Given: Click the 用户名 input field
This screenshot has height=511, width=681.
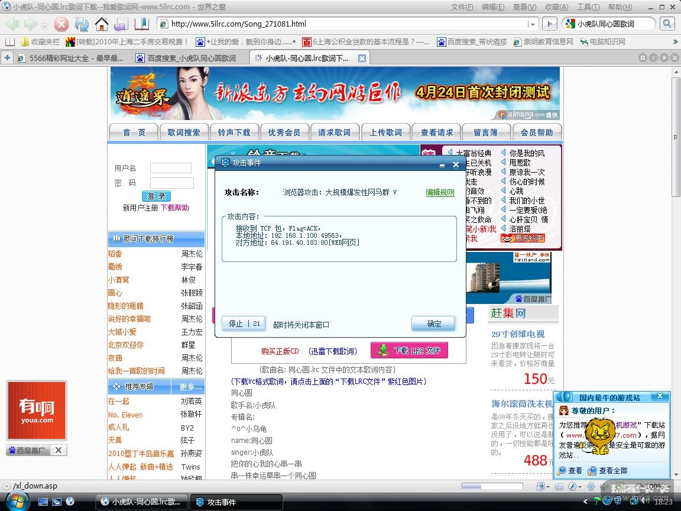Looking at the screenshot, I should pyautogui.click(x=171, y=168).
